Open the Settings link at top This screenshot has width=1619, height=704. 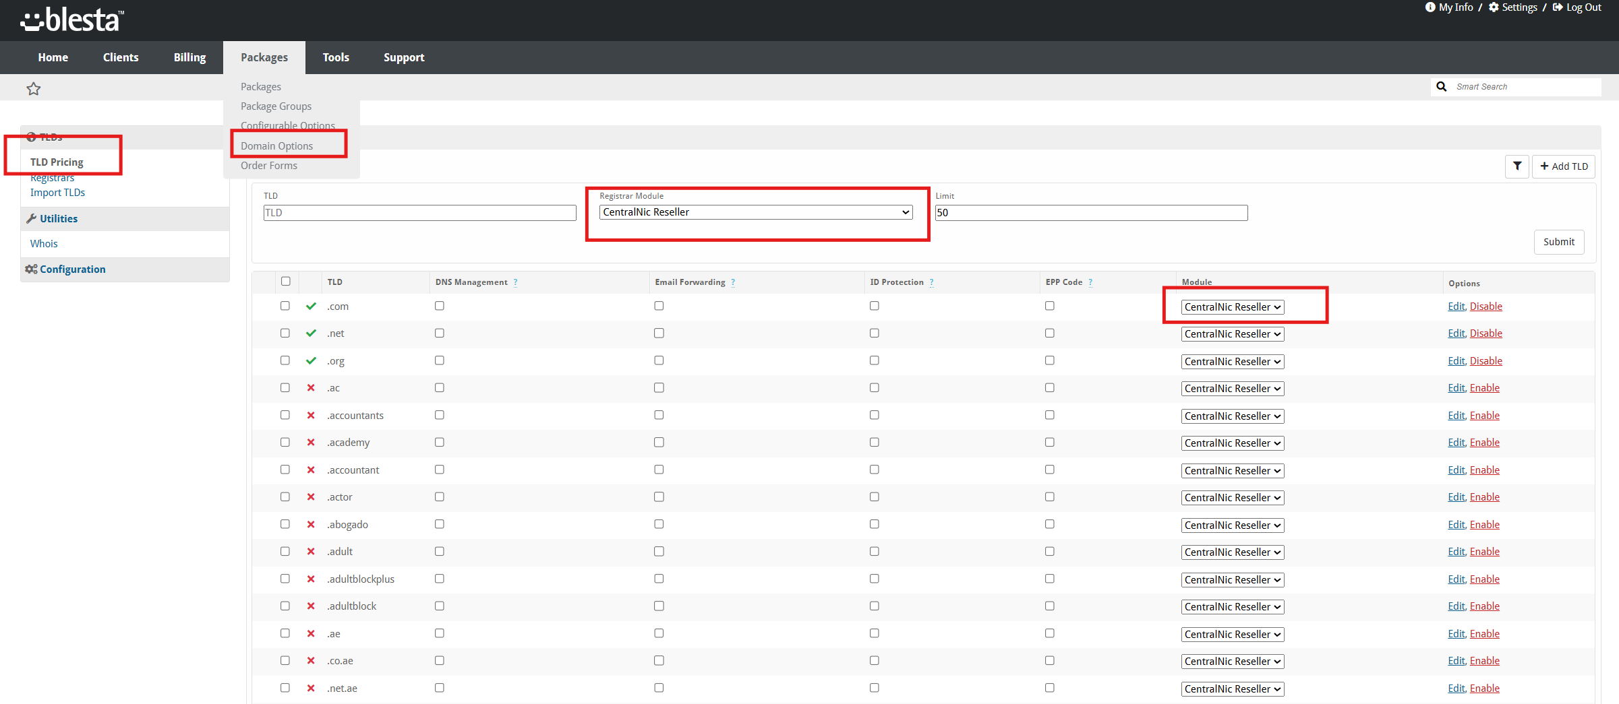(1512, 7)
